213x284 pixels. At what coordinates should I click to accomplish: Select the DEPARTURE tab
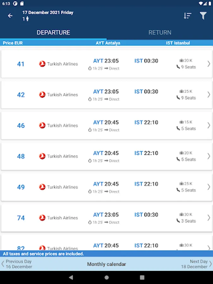53,33
